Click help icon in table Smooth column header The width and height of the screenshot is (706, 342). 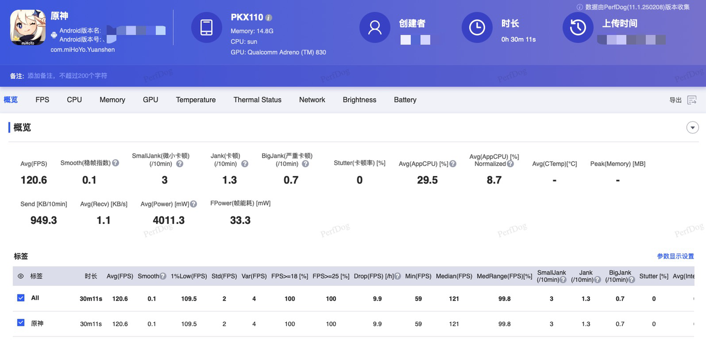163,276
